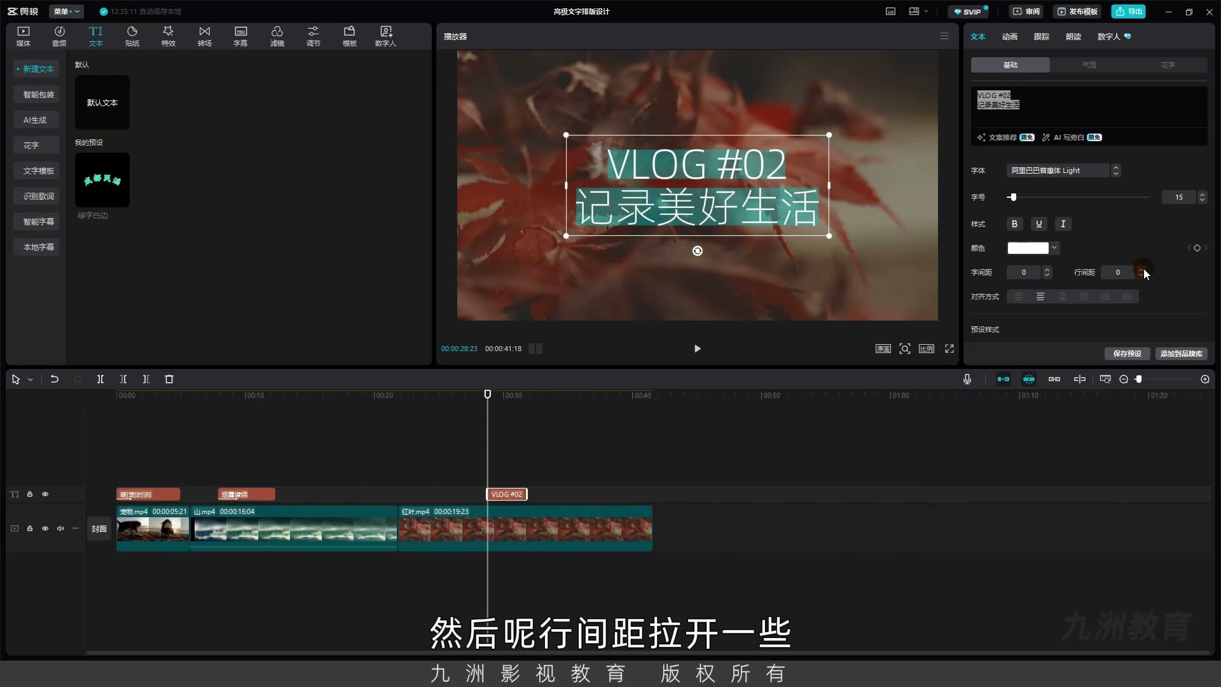Viewport: 1221px width, 687px height.
Task: Switch to the 跟踪 tab
Action: (1042, 36)
